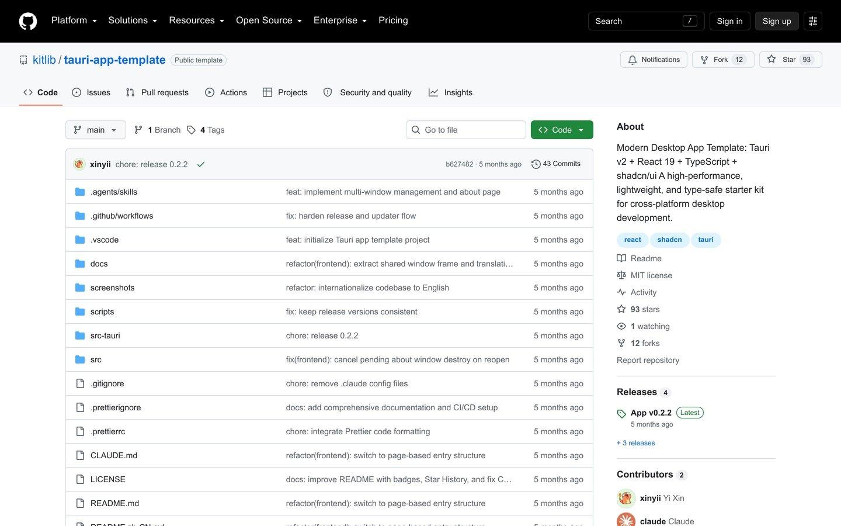Open the kitlib owner link
Viewport: 841px width, 526px height.
point(44,60)
